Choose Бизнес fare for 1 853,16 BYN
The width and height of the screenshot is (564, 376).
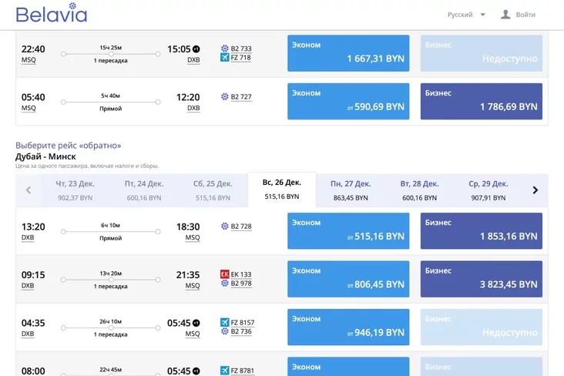click(482, 231)
